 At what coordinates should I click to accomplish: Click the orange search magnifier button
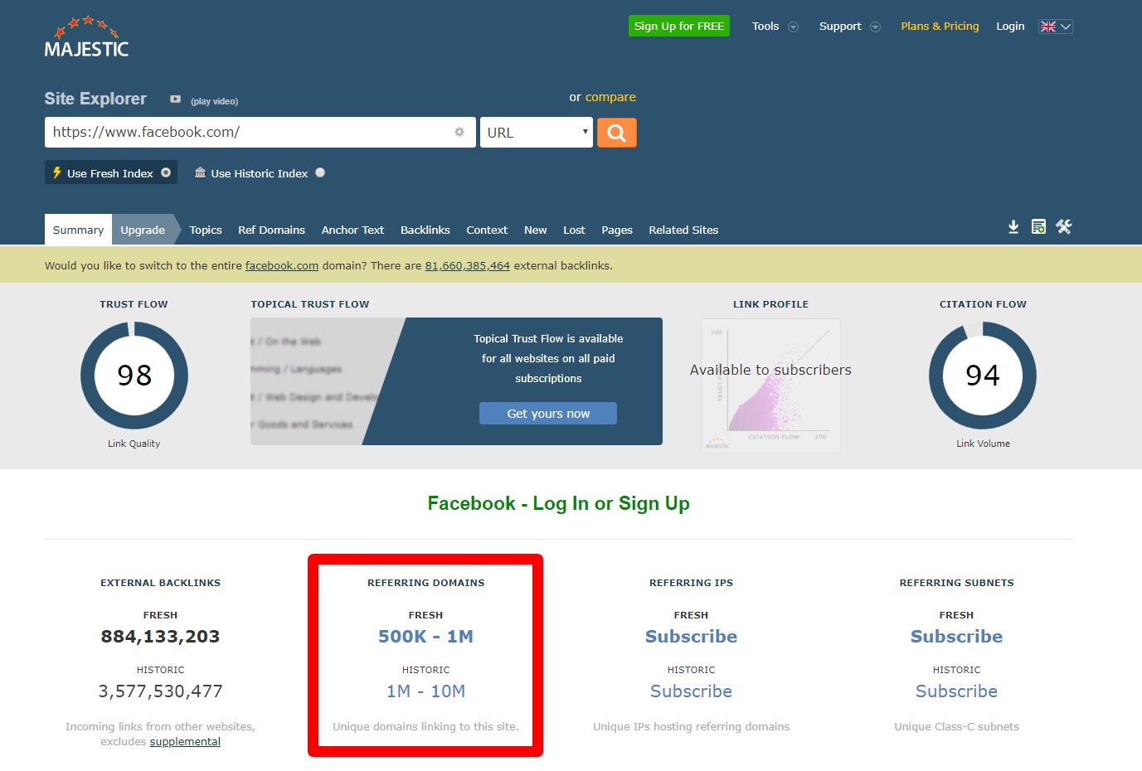click(x=616, y=133)
